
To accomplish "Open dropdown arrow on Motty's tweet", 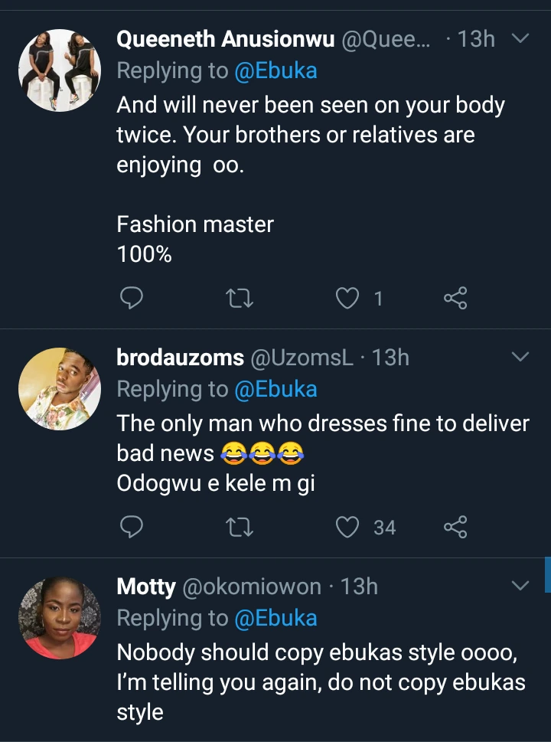I will (520, 586).
